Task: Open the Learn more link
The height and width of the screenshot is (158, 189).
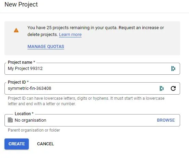Action: [x=70, y=35]
